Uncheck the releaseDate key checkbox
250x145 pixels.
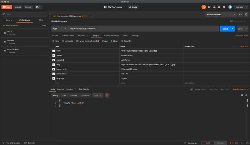53,74
